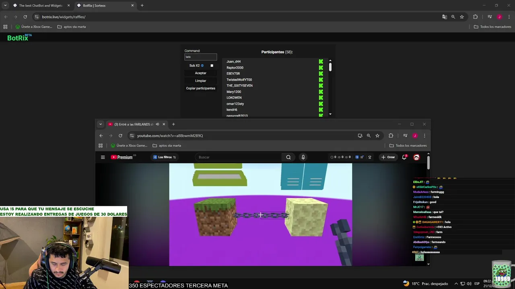
Task: Click Kick icon next to Juan_d44
Action: 321,61
